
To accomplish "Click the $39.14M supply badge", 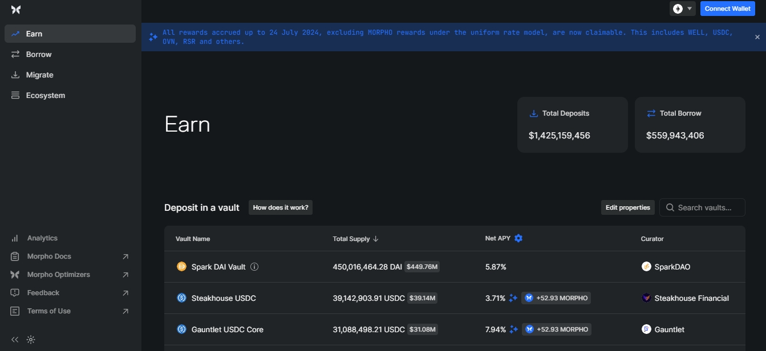I will point(422,297).
